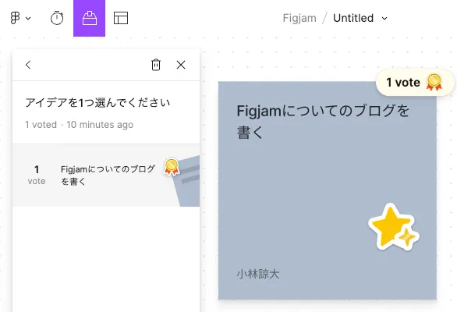Open the Figjam folder breadcrumb

coord(299,18)
